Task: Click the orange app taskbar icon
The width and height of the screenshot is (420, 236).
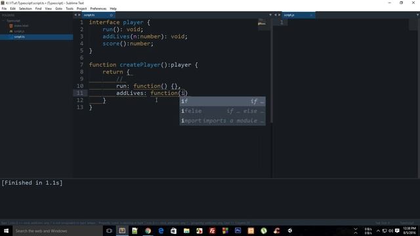Action: tap(251, 231)
